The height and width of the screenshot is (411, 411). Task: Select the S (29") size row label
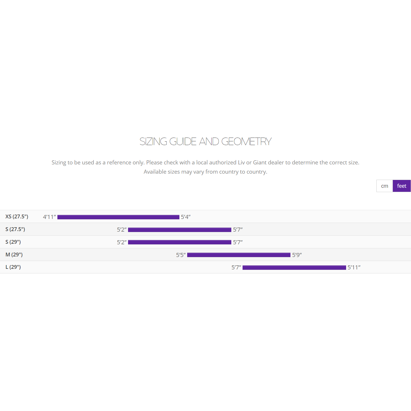(x=13, y=242)
